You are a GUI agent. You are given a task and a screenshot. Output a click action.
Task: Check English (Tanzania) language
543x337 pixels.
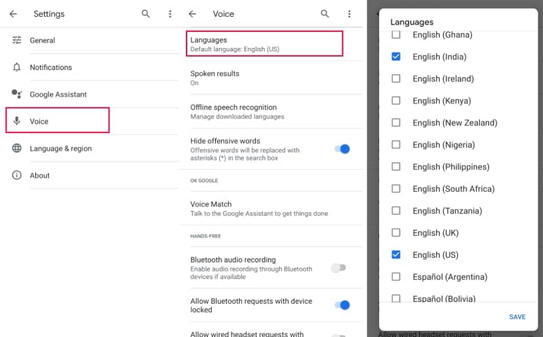point(396,210)
